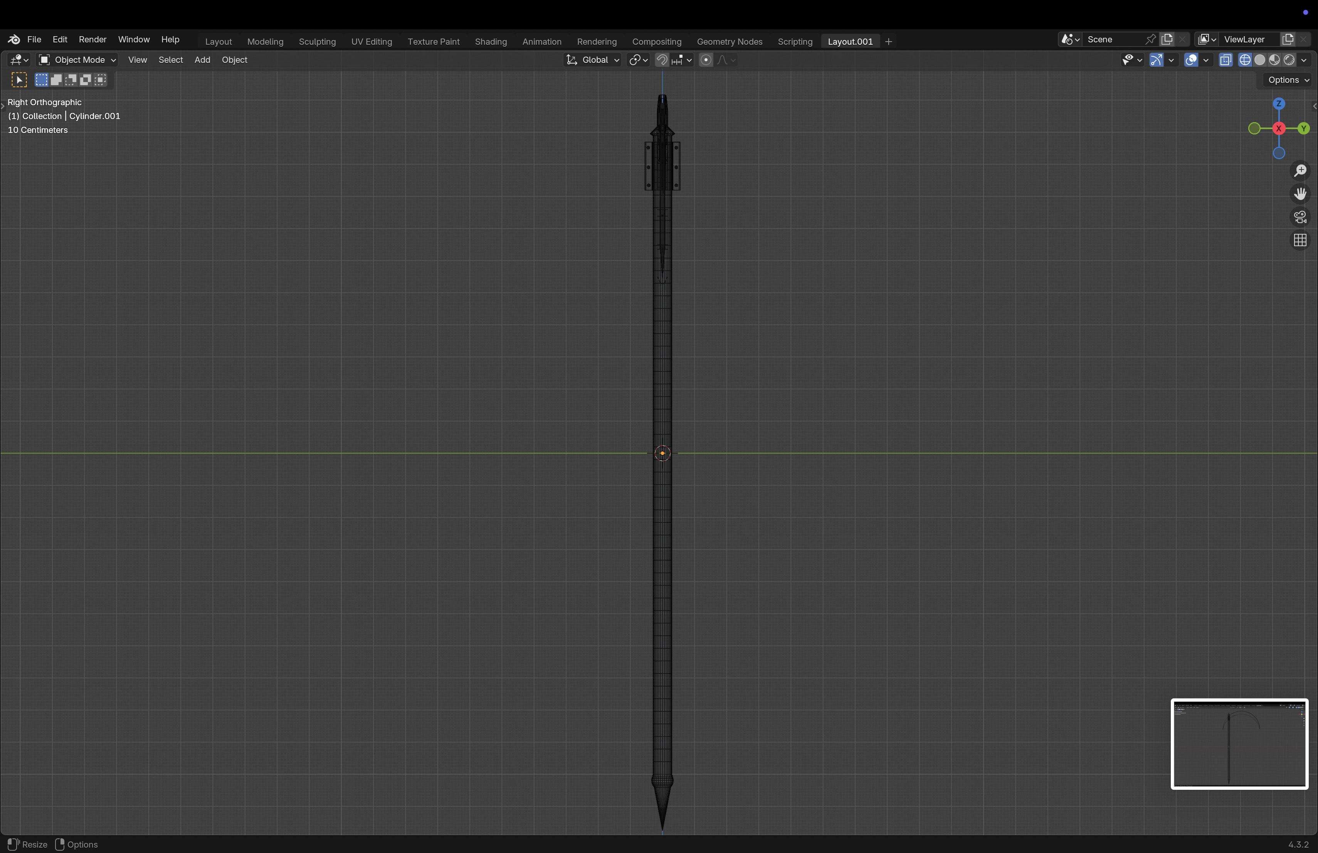Switch to the Modeling workspace tab
The image size is (1318, 853).
point(265,42)
